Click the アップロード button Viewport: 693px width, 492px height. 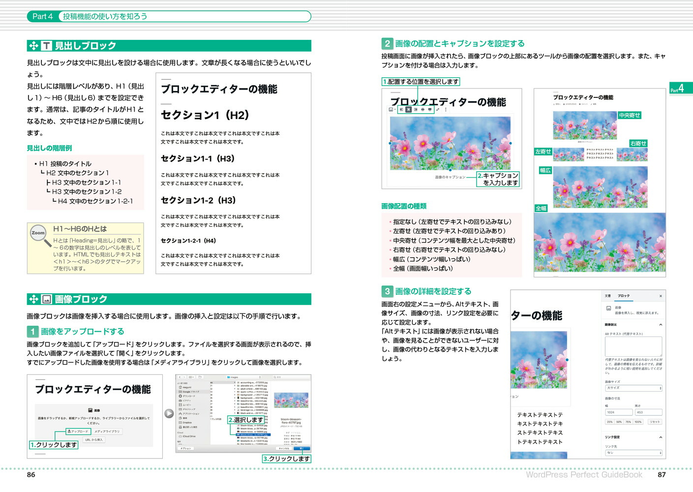click(x=78, y=431)
